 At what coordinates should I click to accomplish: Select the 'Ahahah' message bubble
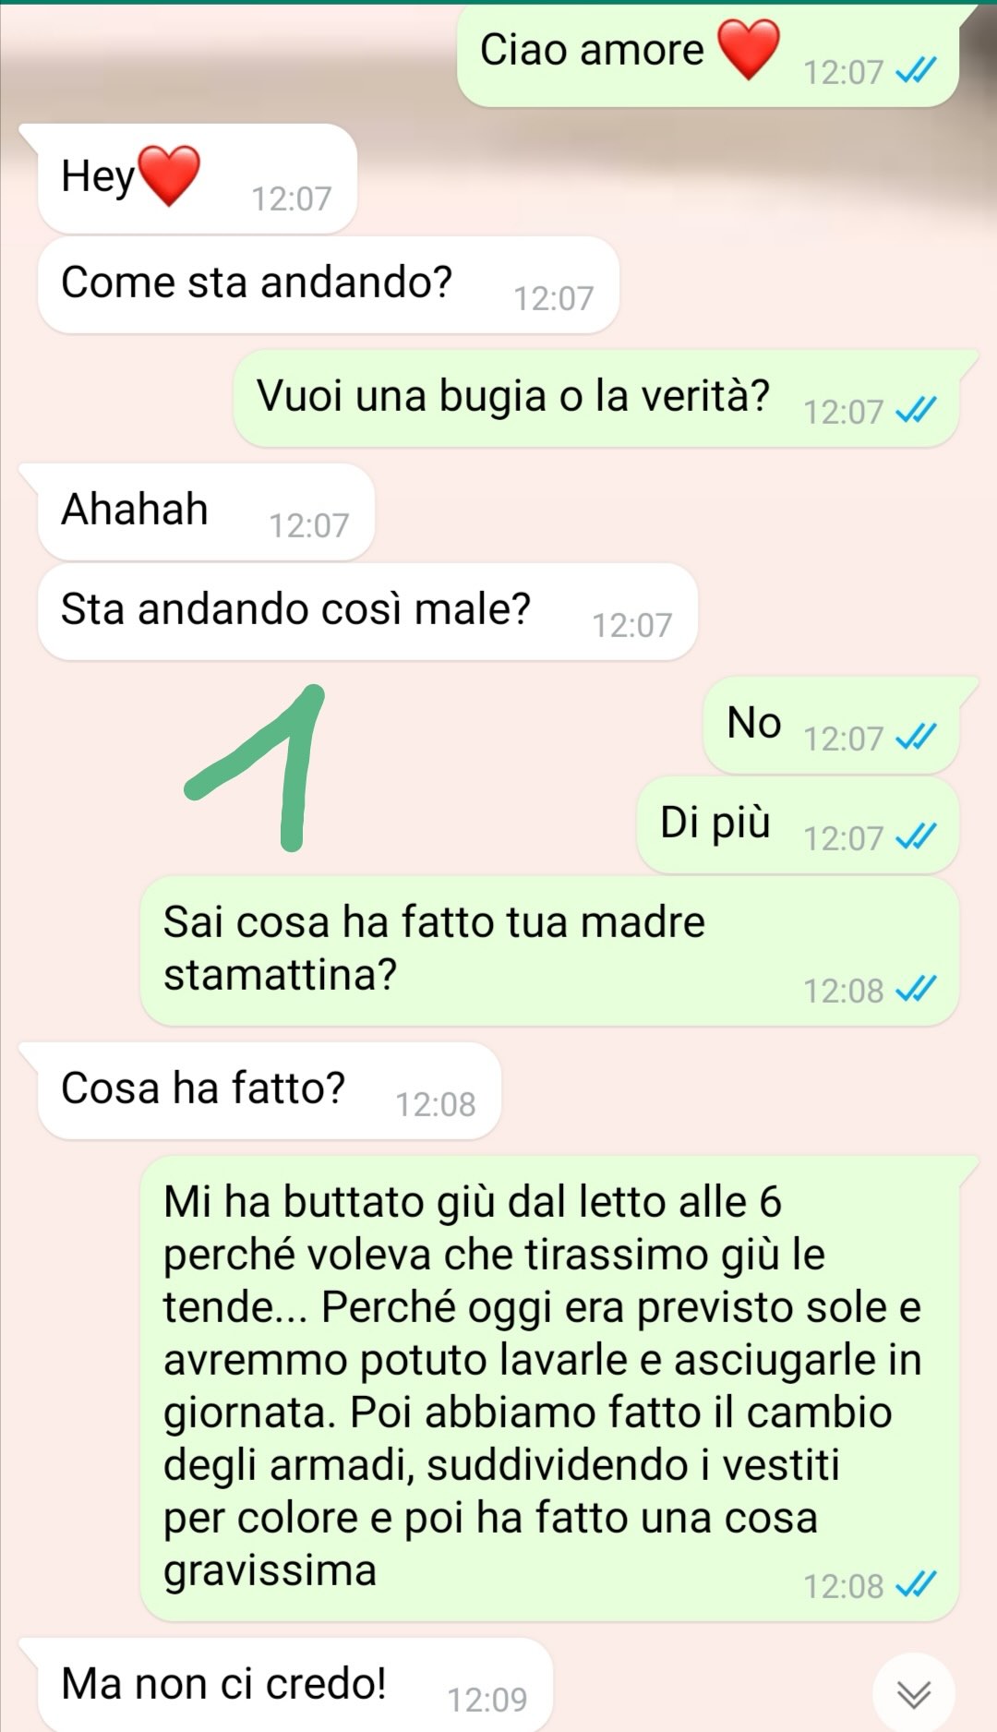[x=206, y=511]
